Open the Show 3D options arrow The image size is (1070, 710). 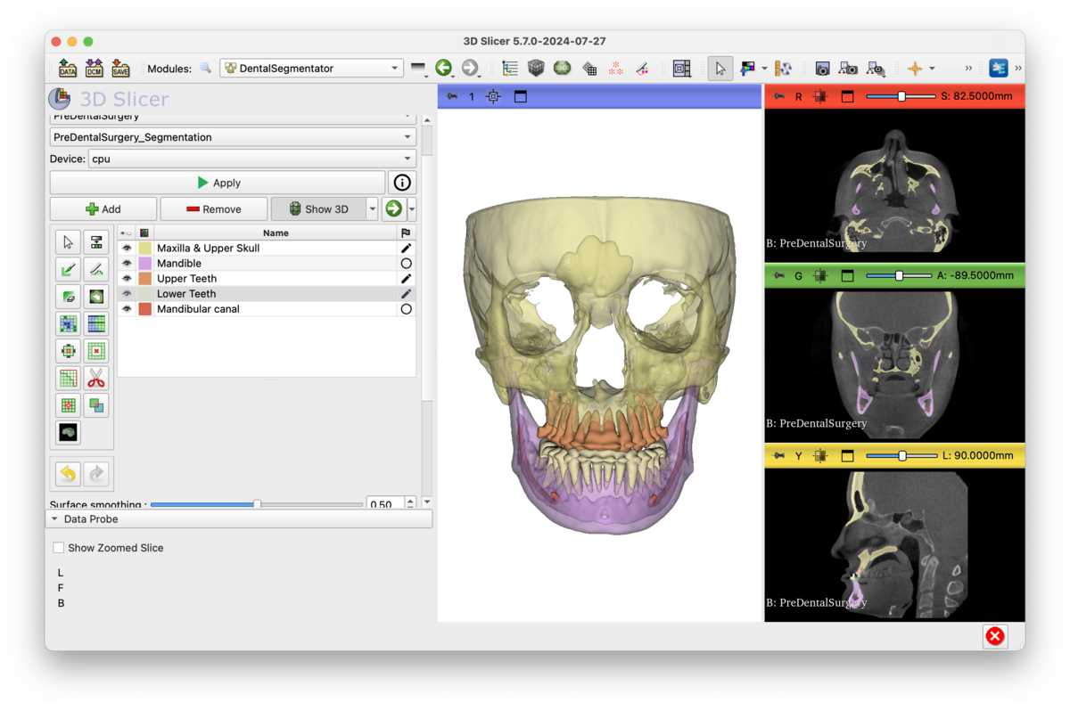click(373, 209)
